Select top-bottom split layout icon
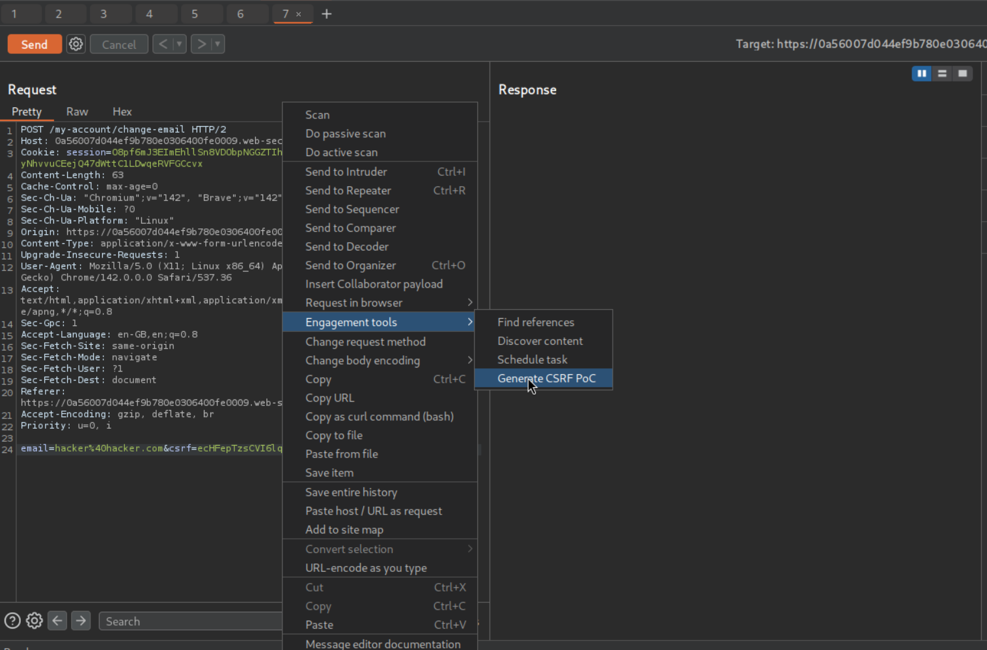987x650 pixels. point(942,74)
